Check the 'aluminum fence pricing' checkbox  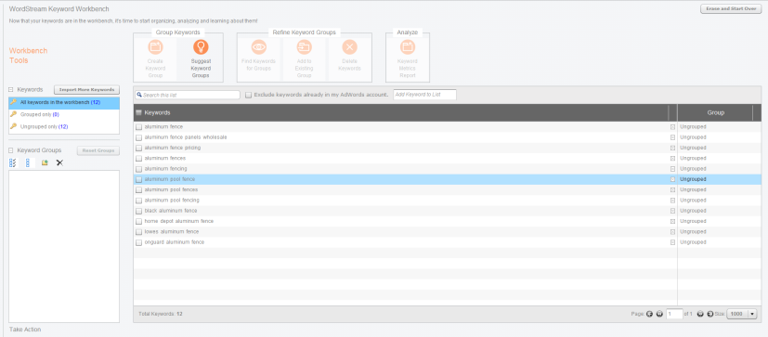[x=139, y=148]
